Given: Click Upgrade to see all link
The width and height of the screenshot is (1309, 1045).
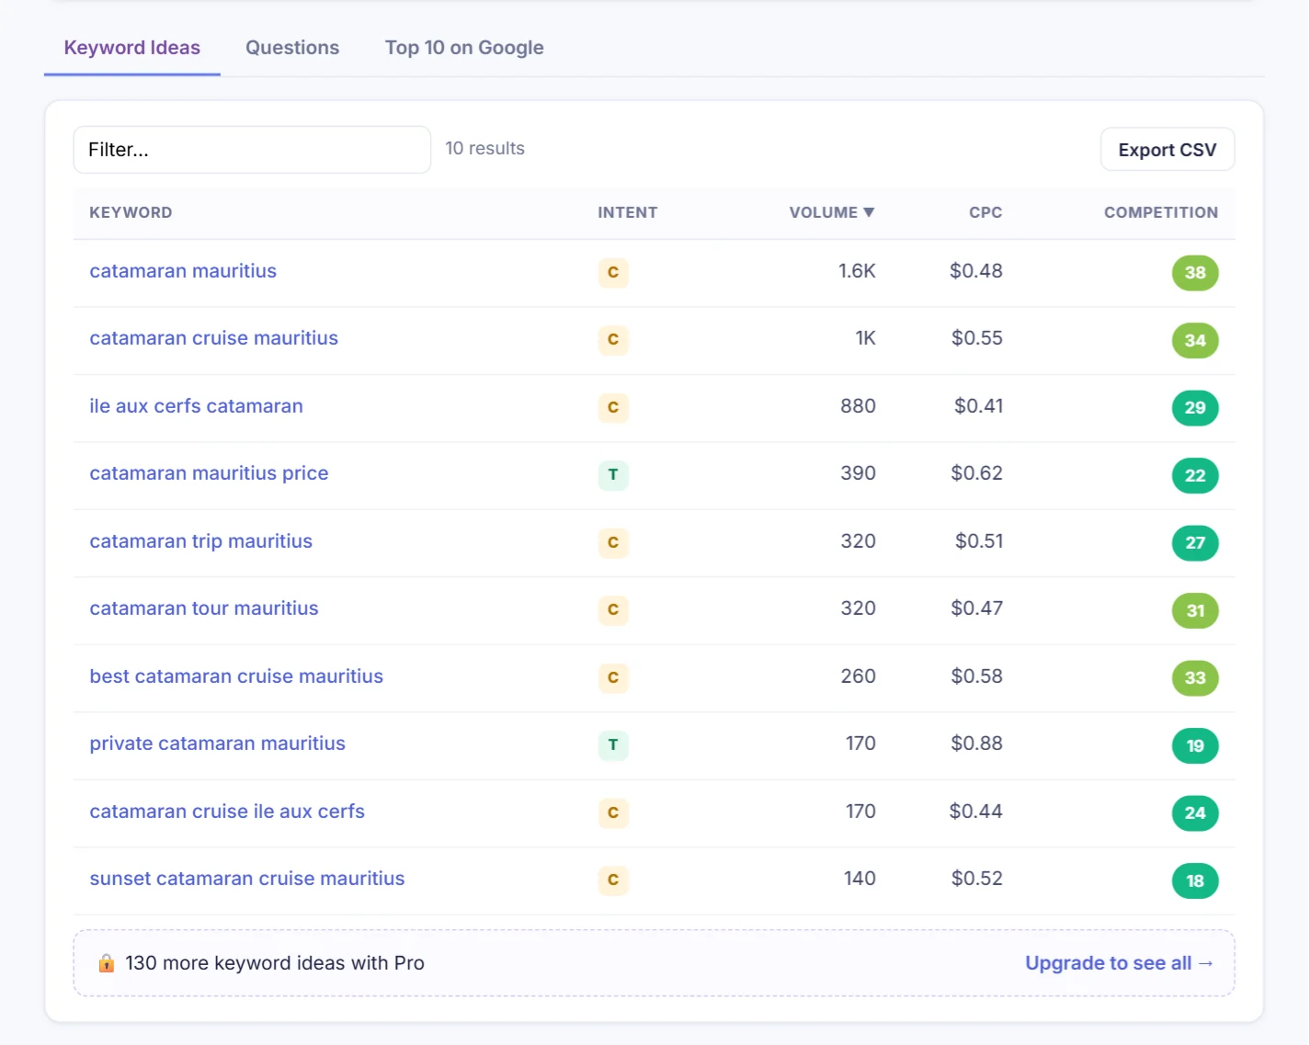Looking at the screenshot, I should tap(1120, 963).
